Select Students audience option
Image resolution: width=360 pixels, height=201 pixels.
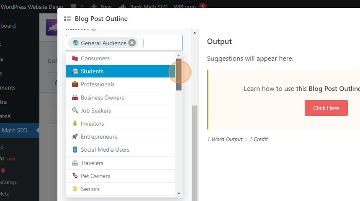pyautogui.click(x=121, y=71)
